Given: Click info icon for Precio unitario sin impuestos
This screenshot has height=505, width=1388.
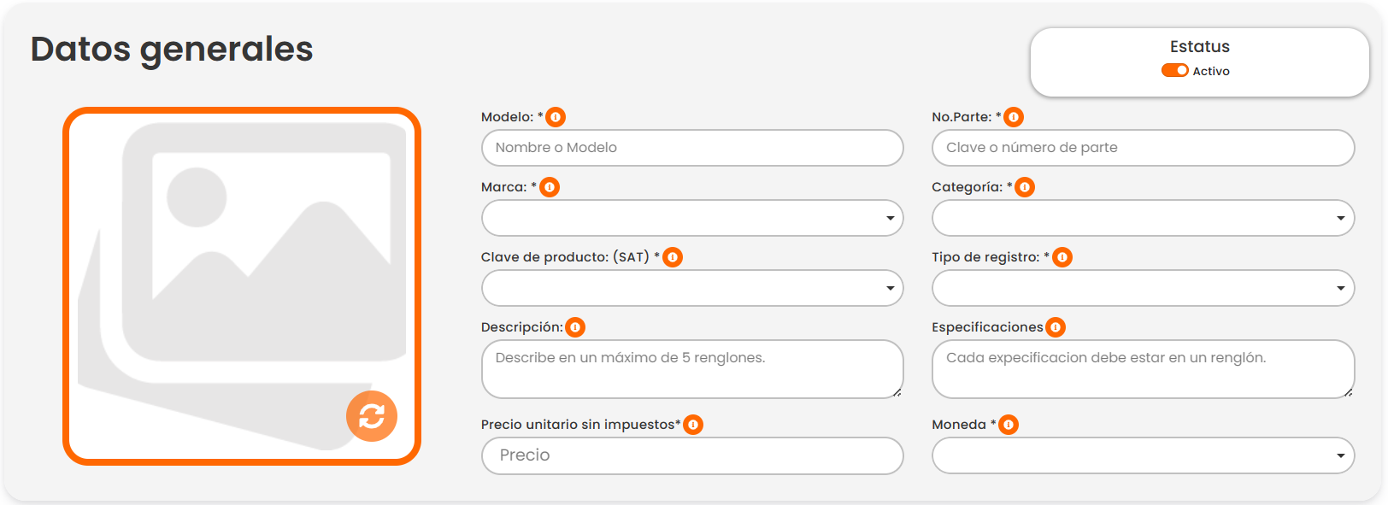Looking at the screenshot, I should point(693,425).
